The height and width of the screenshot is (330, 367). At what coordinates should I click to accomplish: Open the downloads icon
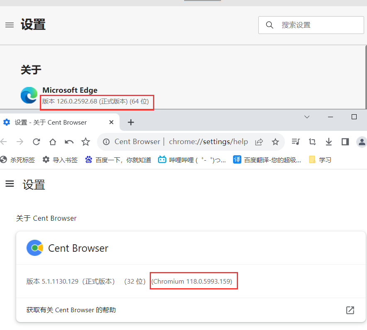click(x=328, y=142)
